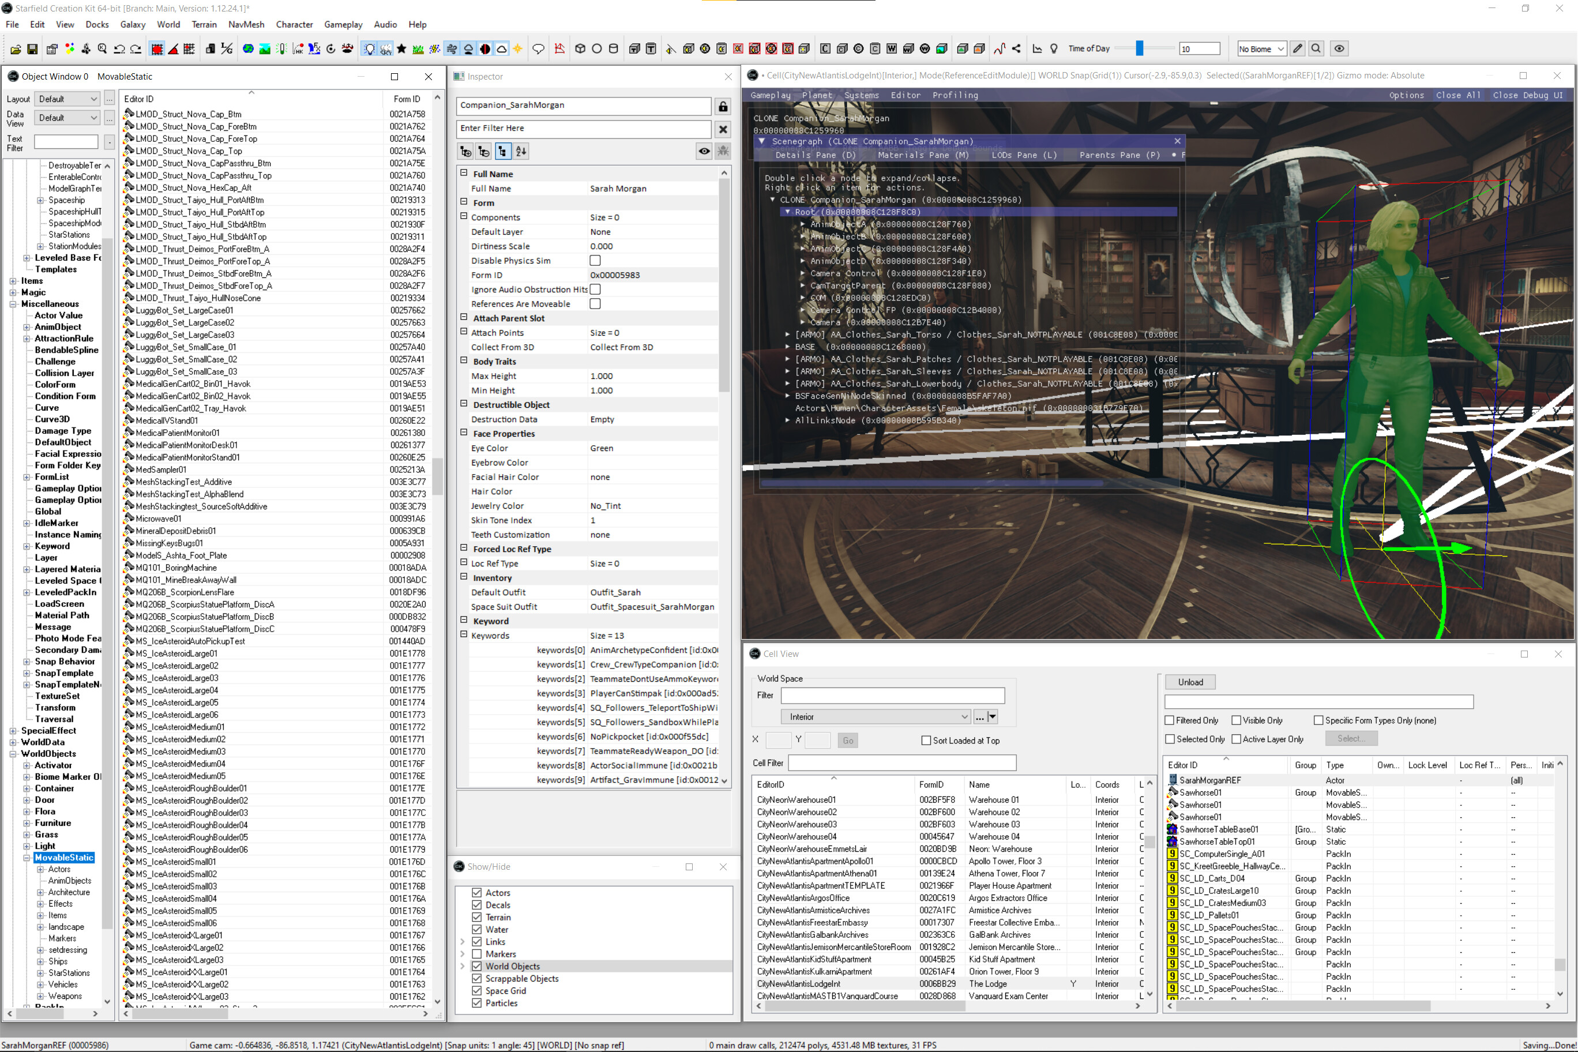The image size is (1578, 1052).
Task: Save the plugin with the Save icon
Action: [x=32, y=48]
